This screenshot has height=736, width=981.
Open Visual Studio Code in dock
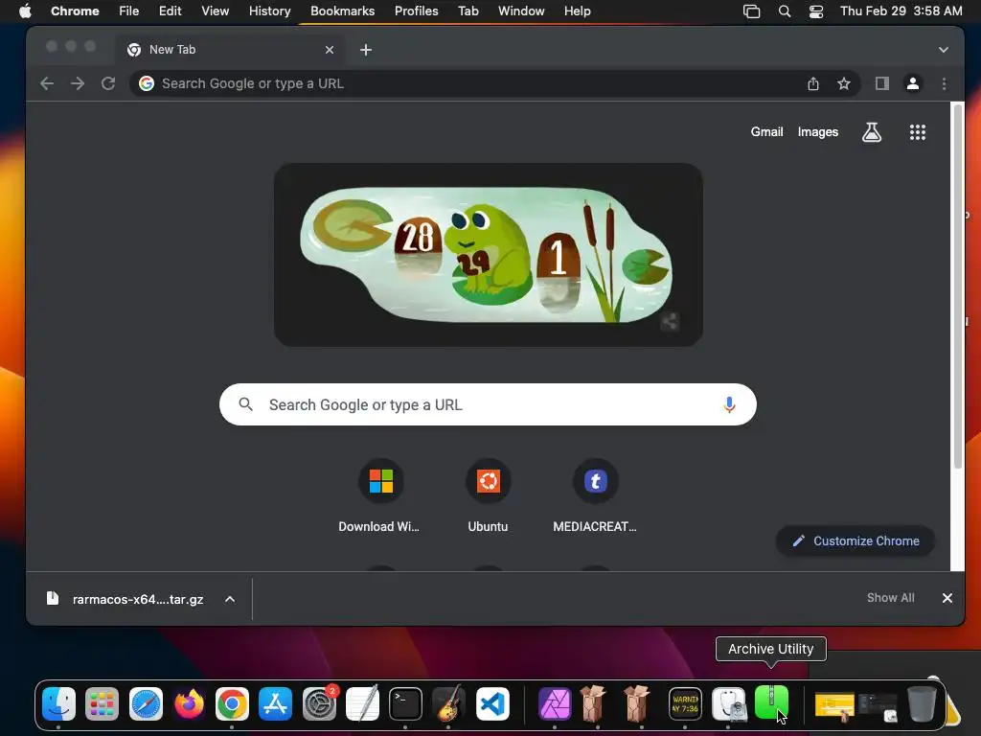coord(492,703)
